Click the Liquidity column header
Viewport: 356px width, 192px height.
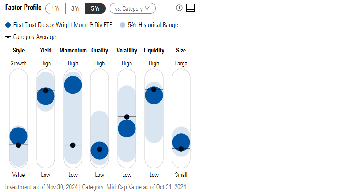[154, 50]
